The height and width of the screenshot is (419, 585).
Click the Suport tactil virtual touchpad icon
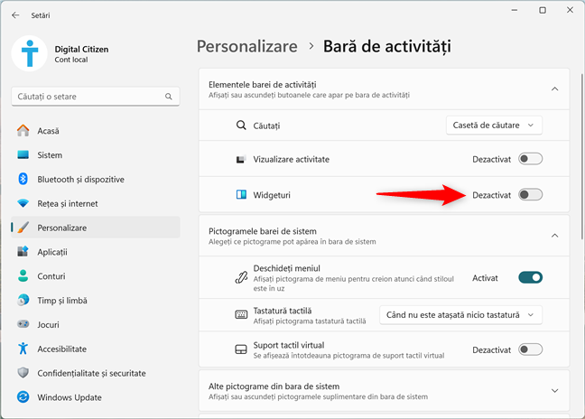[241, 349]
